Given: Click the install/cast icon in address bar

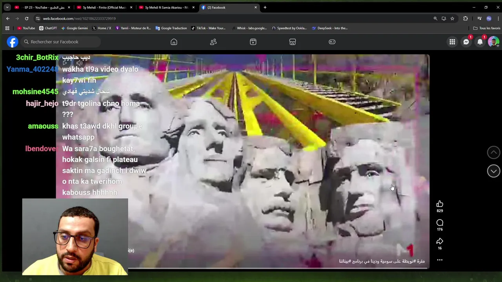Looking at the screenshot, I should [x=444, y=18].
